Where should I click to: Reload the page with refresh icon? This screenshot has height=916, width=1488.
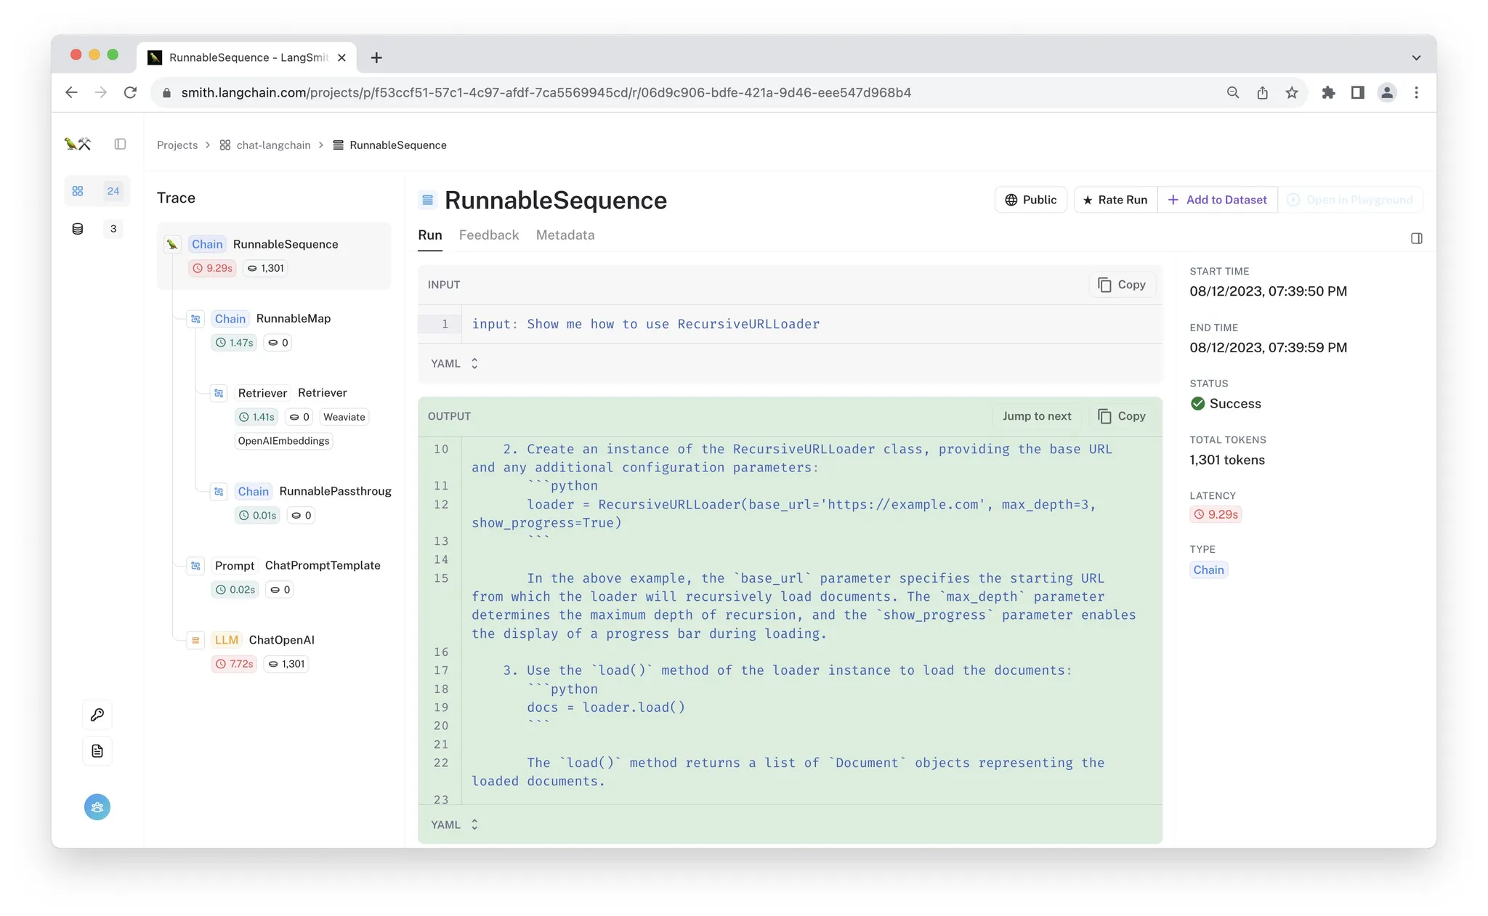coord(131,92)
